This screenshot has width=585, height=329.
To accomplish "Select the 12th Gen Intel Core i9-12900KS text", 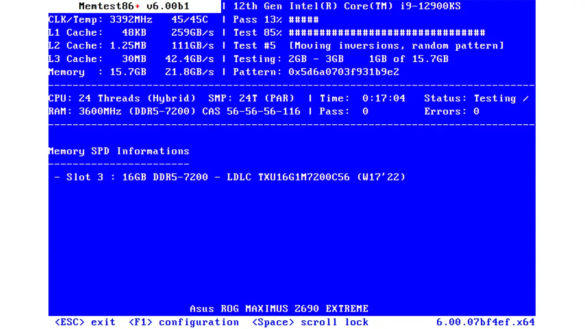I will point(347,6).
